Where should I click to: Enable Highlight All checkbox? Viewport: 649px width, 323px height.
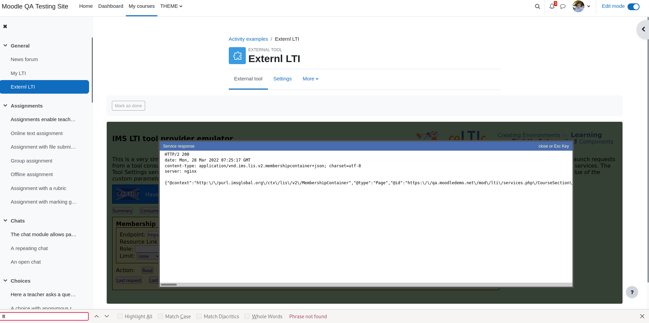click(x=120, y=316)
